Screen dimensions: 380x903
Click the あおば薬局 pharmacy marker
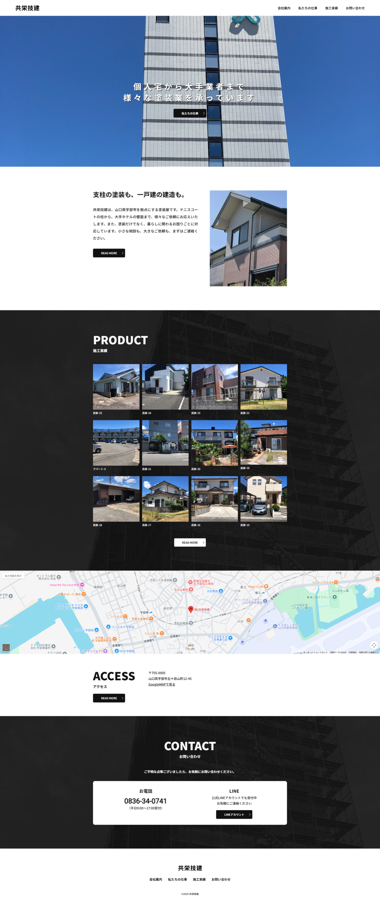tap(191, 589)
